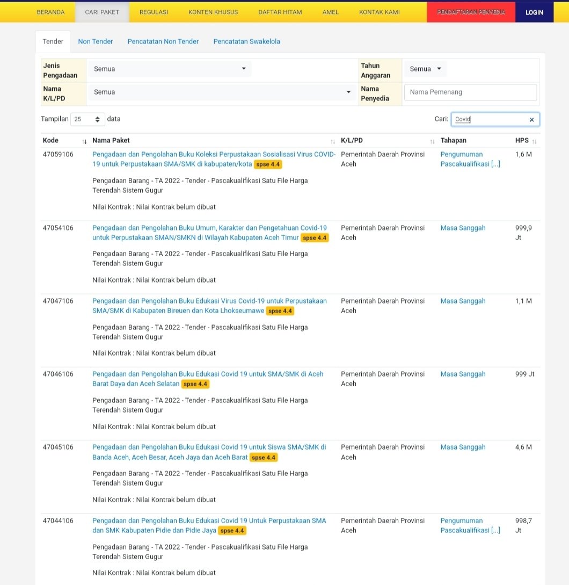The width and height of the screenshot is (569, 585).
Task: Sort table by HPS column arrows
Action: point(534,141)
